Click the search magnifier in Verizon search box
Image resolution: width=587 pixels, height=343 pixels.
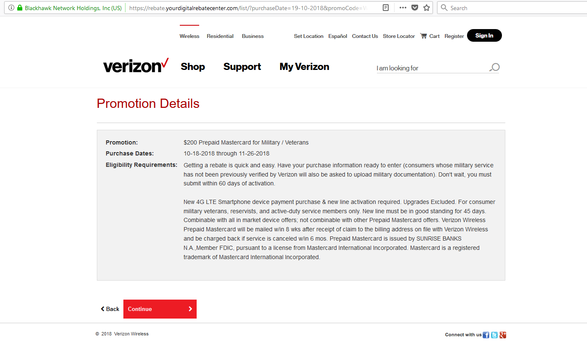[x=494, y=67]
